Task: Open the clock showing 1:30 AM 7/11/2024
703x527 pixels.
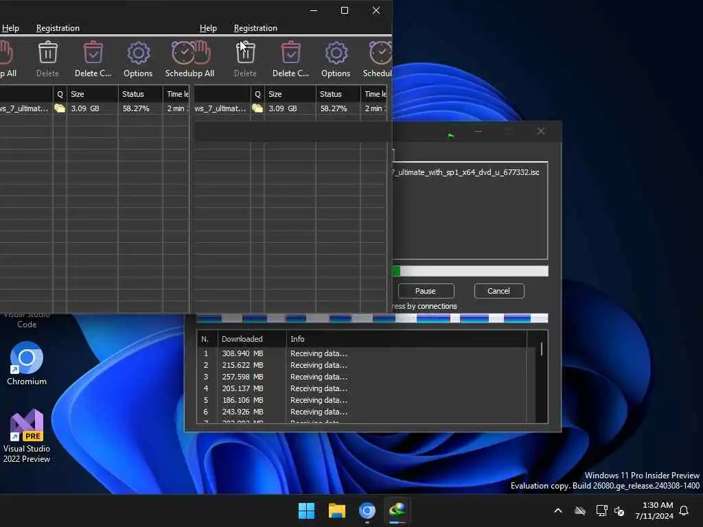Action: tap(654, 511)
